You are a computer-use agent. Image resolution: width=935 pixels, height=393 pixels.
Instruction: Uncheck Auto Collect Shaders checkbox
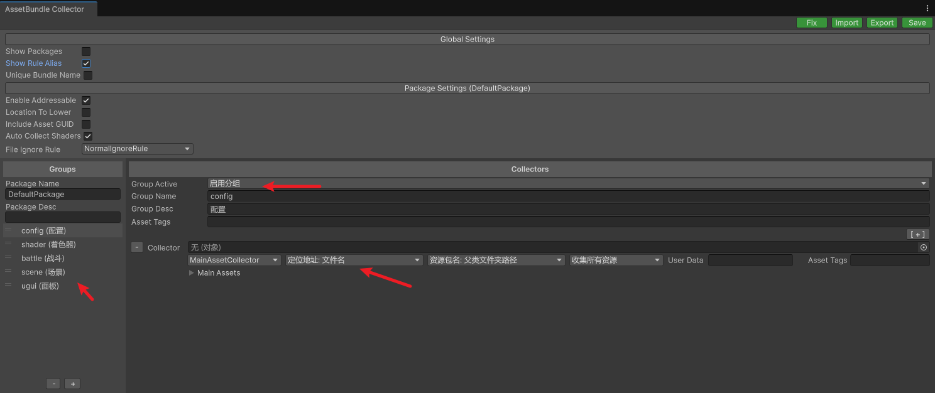pyautogui.click(x=88, y=136)
